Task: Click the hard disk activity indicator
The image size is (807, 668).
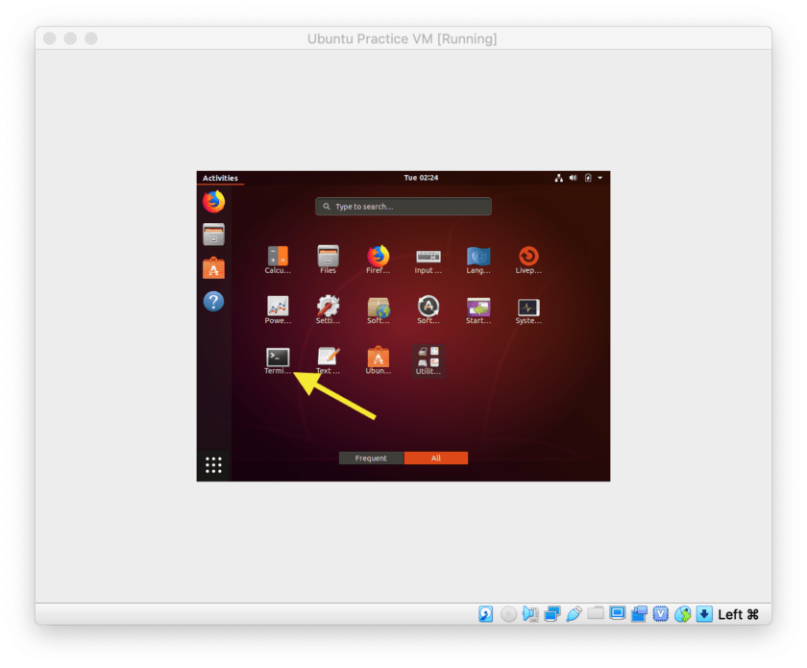Action: [485, 614]
